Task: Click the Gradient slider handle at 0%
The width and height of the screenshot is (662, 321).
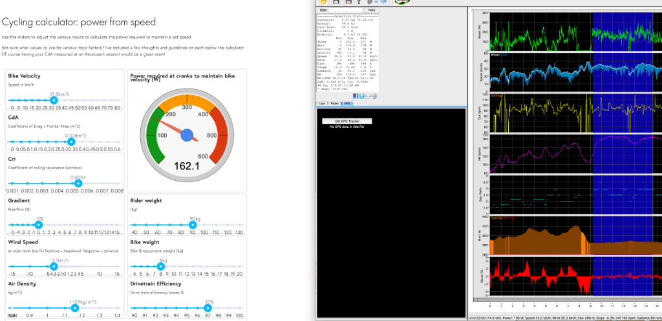Action: pos(39,225)
